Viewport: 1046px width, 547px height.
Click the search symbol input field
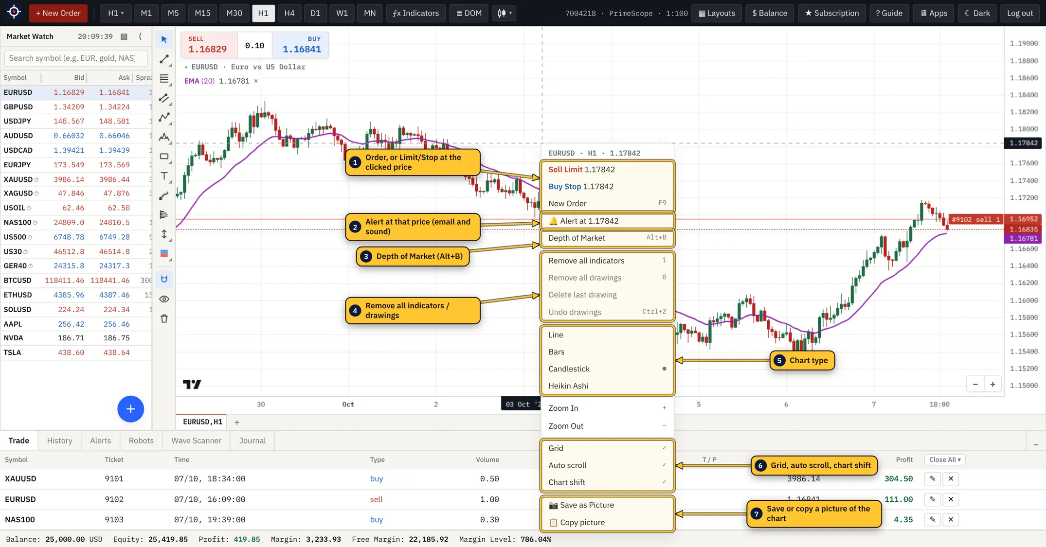[75, 58]
